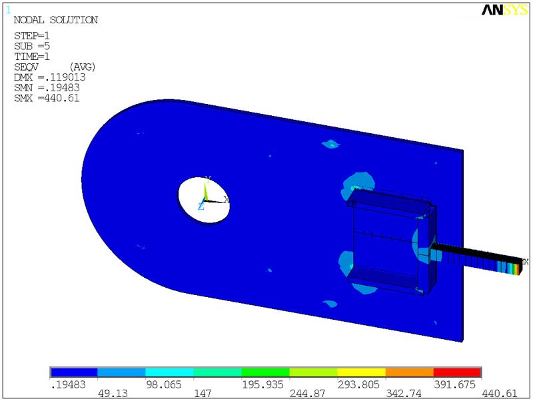The image size is (533, 401).
Task: Click the 147 legend value
Action: (203, 394)
